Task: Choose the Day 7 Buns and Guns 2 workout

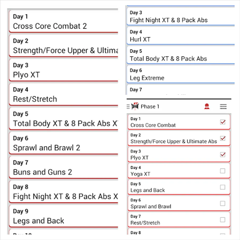Action: coord(64,167)
